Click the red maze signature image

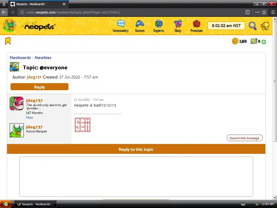[83, 125]
